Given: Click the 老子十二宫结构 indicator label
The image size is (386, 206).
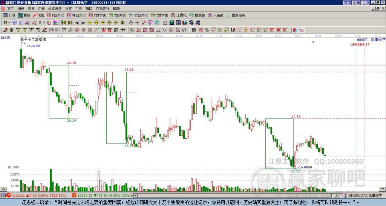Looking at the screenshot, I should click(x=33, y=39).
